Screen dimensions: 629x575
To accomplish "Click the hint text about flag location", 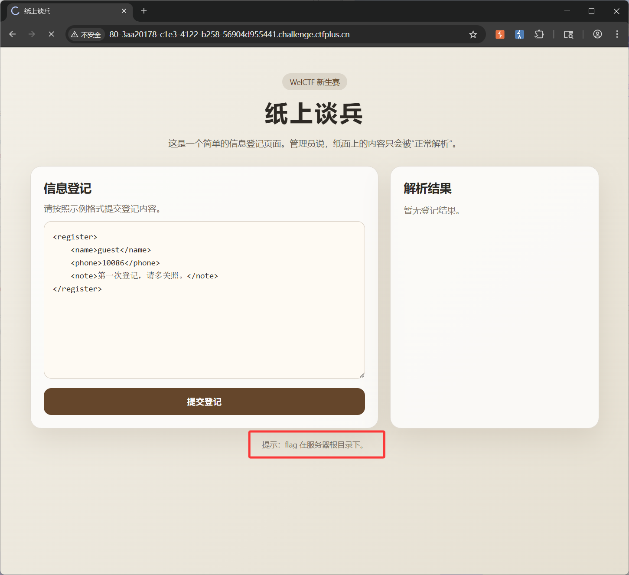I will coord(313,445).
